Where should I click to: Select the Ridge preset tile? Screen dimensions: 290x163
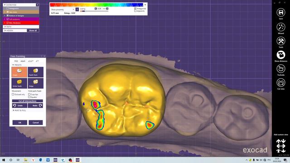click(x=35, y=83)
